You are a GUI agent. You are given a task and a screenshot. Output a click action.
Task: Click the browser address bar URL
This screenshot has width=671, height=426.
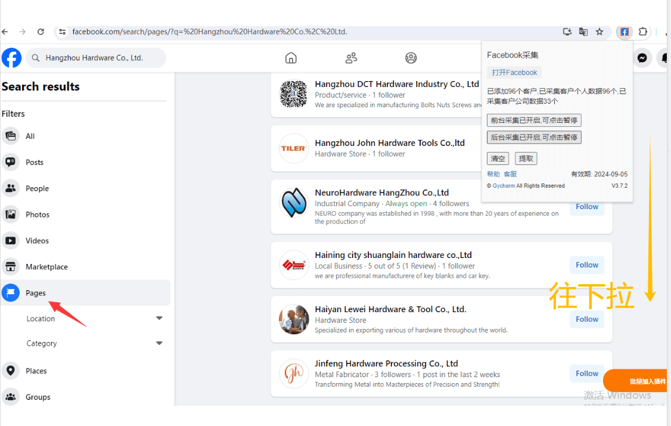point(209,32)
